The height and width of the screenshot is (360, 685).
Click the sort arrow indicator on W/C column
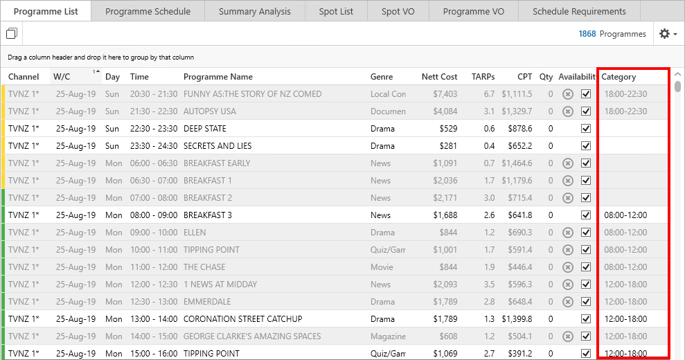click(96, 71)
